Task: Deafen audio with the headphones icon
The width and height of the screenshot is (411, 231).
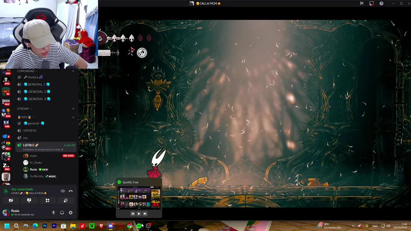Action: click(x=62, y=213)
